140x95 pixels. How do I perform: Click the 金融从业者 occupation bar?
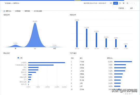coord(30,77)
